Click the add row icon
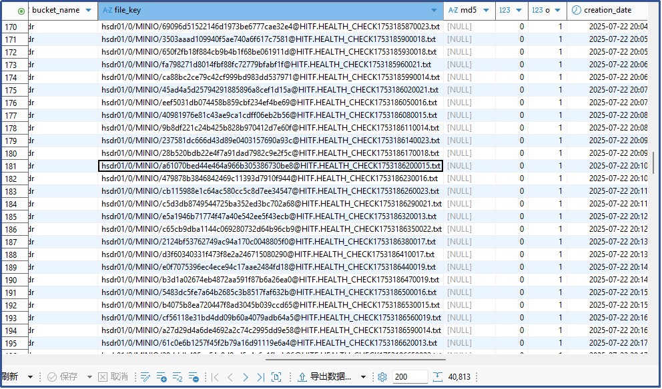Viewport: 662px width, 389px height. pos(161,377)
